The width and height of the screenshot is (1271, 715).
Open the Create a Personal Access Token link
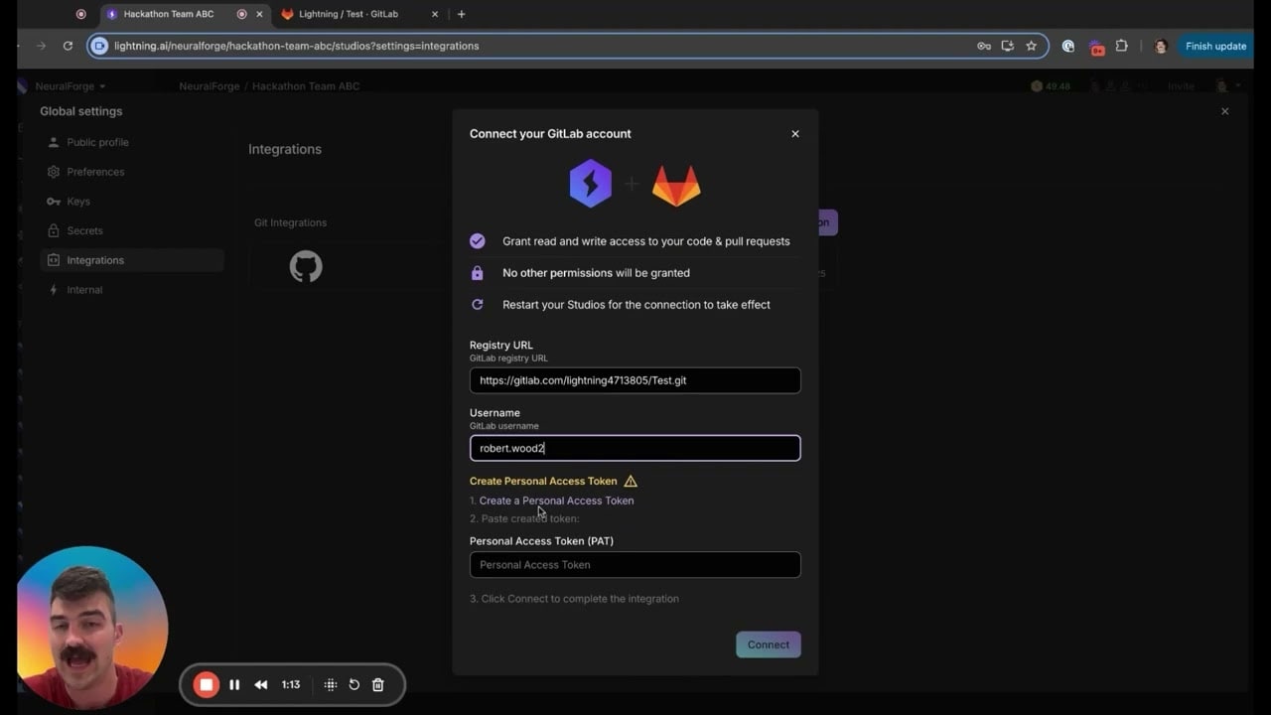click(x=556, y=500)
